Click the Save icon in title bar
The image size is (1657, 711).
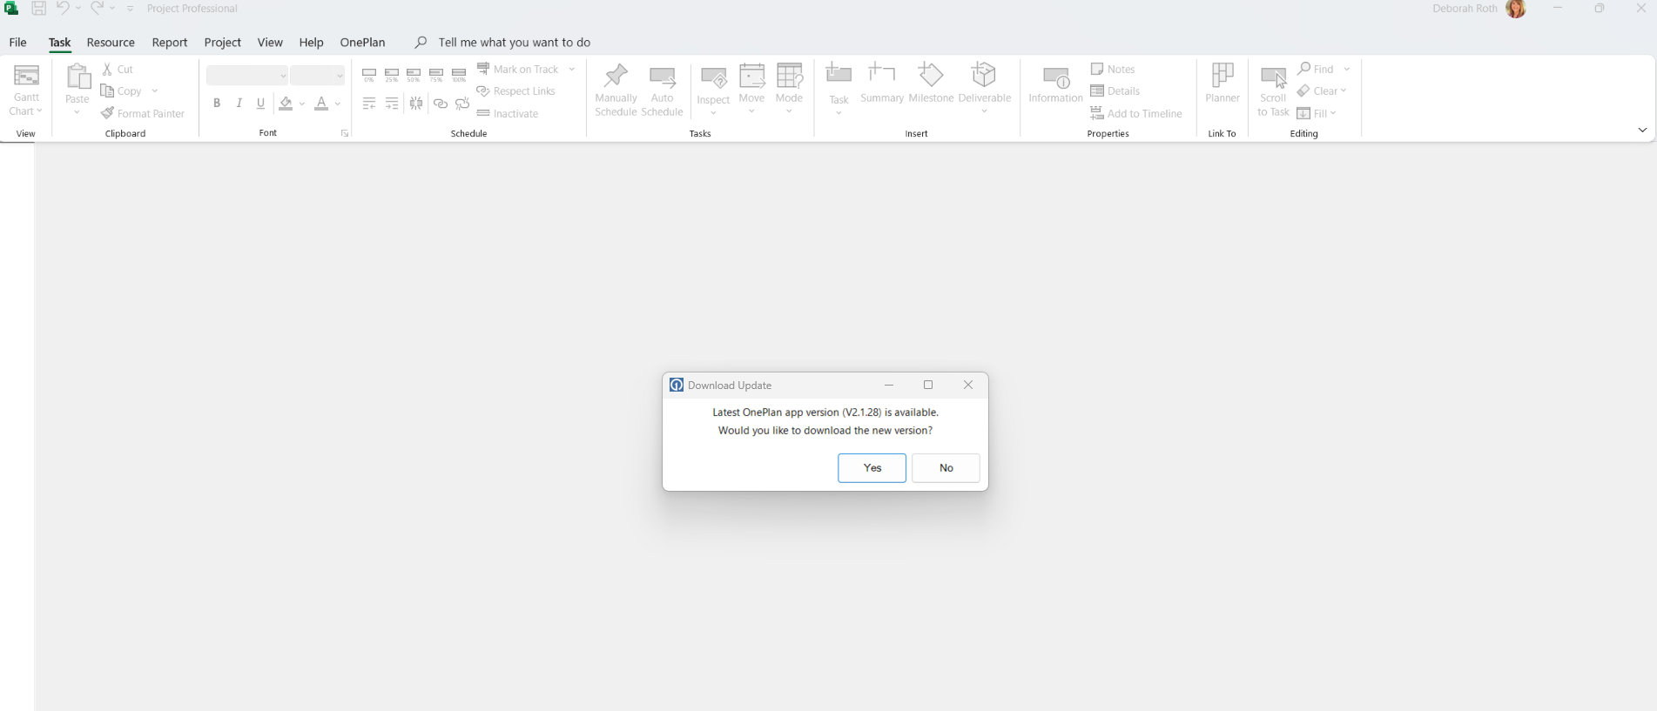(x=38, y=9)
